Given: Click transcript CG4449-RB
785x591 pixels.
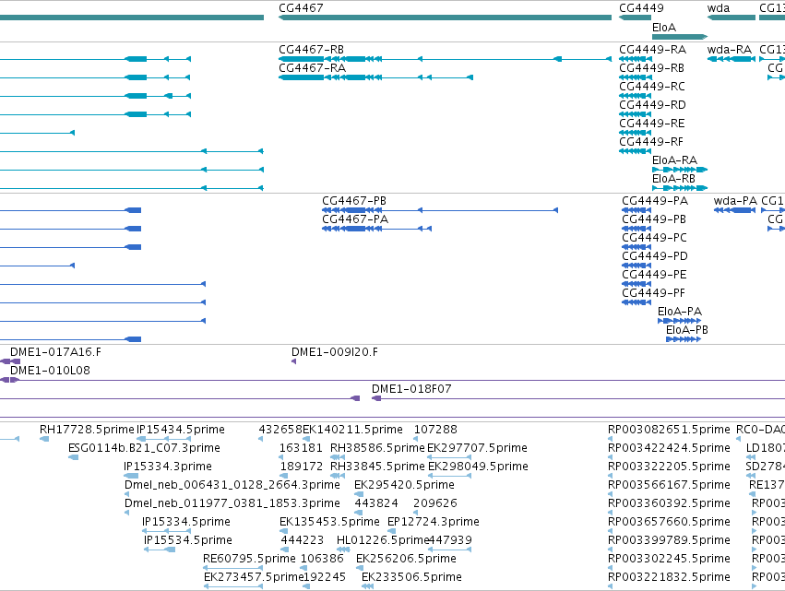Looking at the screenshot, I should point(636,77).
